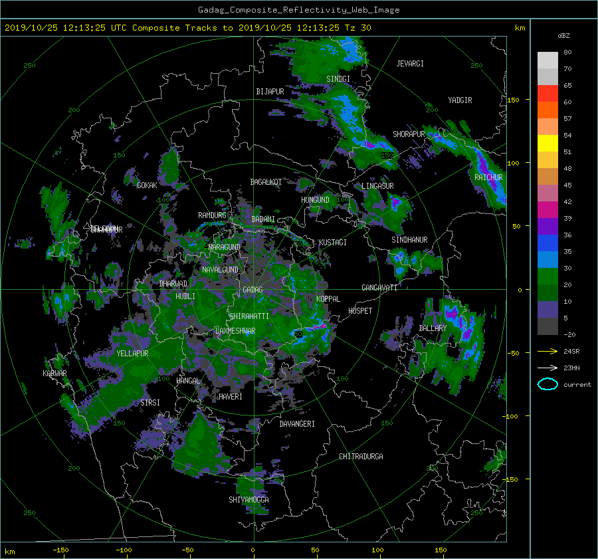598x559 pixels.
Task: Click the SHIVAMOGGA city label
Action: 249,499
